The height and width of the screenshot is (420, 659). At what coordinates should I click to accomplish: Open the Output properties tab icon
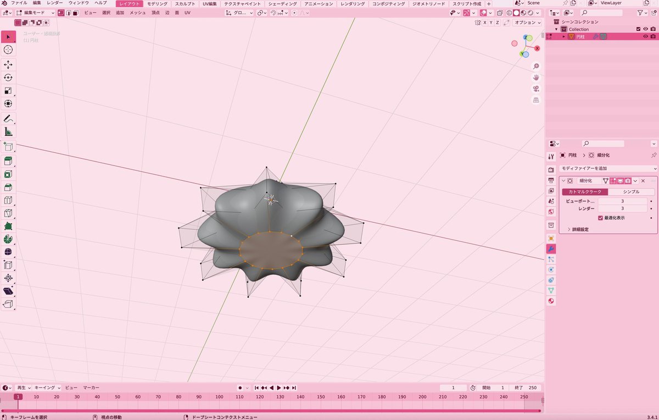pyautogui.click(x=551, y=180)
